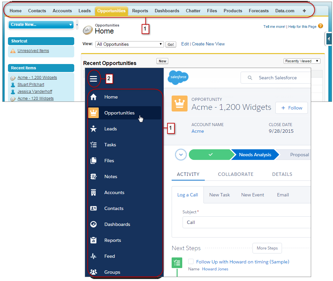Click the warning icon beside Unresolved Items
Viewport: 333px width, 281px height.
pyautogui.click(x=13, y=51)
